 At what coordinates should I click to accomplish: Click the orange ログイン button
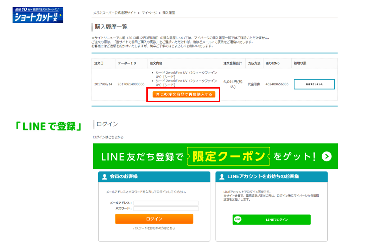(x=154, y=219)
